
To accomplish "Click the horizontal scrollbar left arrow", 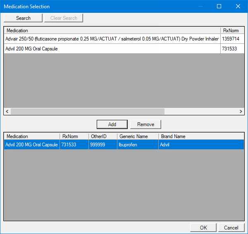I will 7,111.
